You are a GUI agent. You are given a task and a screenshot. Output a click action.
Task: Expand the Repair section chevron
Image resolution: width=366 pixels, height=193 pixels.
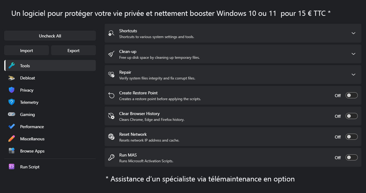tap(353, 75)
